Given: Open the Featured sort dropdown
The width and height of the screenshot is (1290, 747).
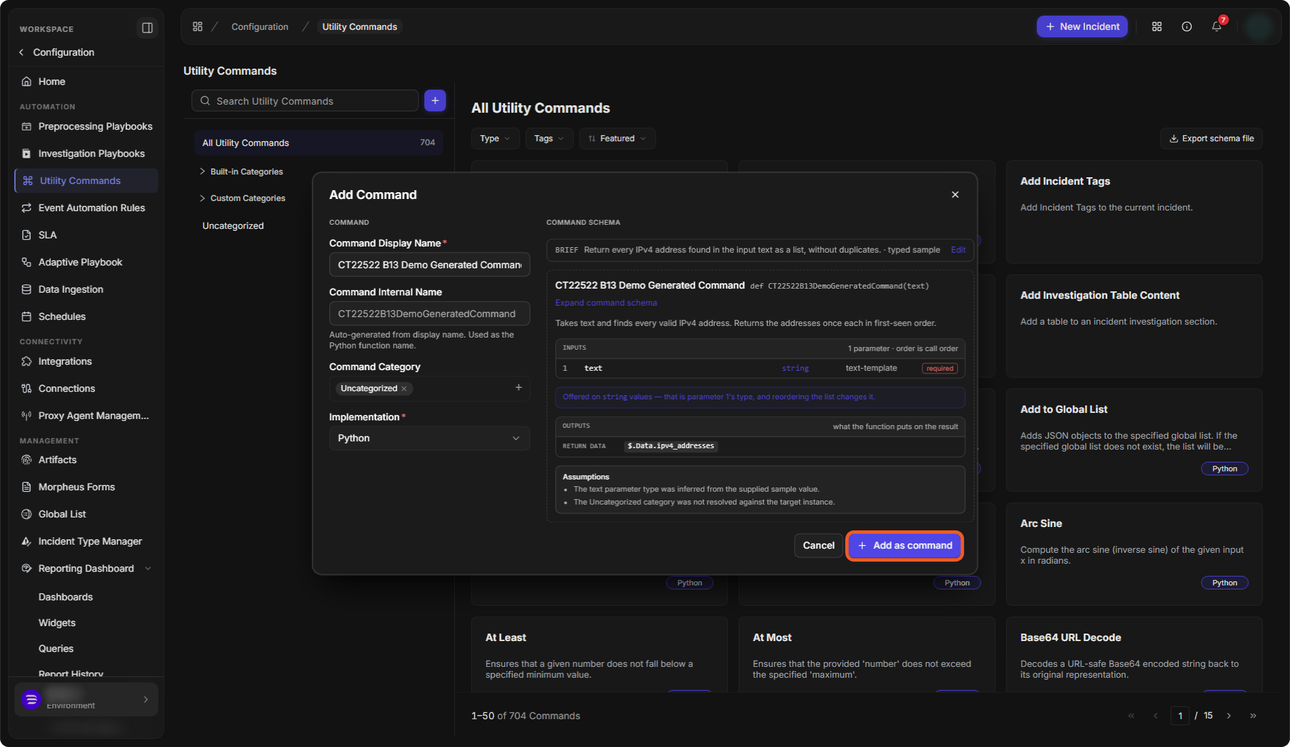Looking at the screenshot, I should (x=617, y=139).
